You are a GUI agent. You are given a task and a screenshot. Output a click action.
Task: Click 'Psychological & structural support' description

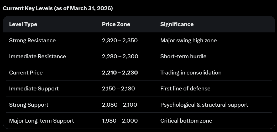[204, 105]
